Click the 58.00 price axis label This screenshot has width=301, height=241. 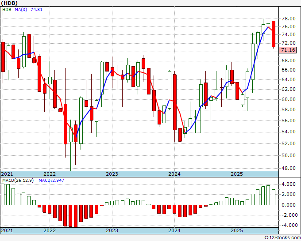(x=288, y=109)
